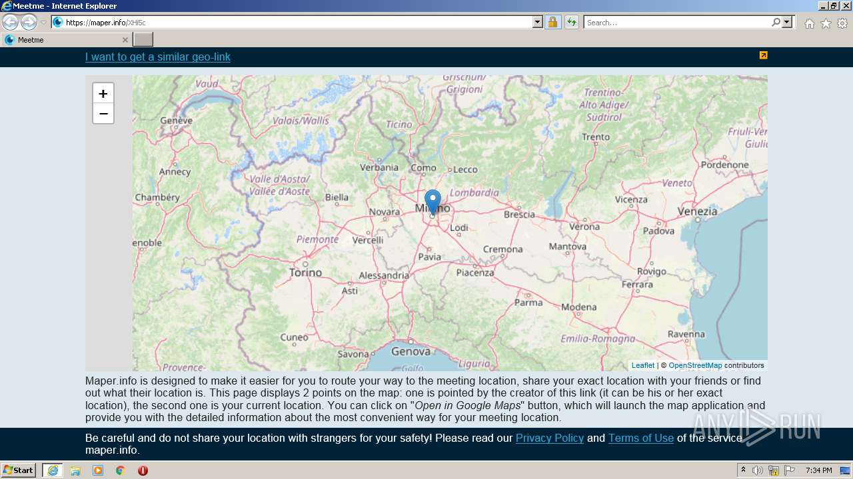Click the orange arrow icon in header
Viewport: 853px width, 479px height.
coord(764,55)
